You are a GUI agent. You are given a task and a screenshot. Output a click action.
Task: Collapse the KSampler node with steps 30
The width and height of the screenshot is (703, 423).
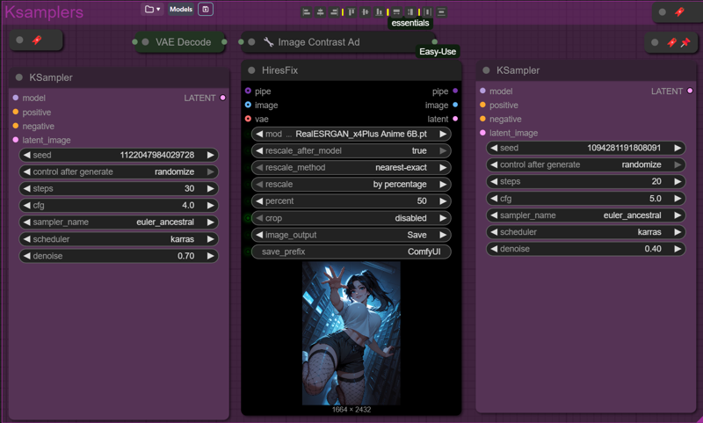[x=18, y=77]
